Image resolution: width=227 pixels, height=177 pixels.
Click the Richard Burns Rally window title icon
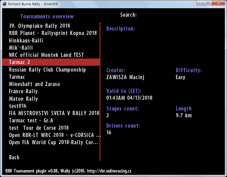point(4,4)
